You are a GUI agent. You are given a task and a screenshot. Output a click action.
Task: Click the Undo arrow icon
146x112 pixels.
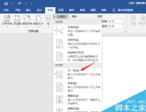pyautogui.click(x=12, y=4)
